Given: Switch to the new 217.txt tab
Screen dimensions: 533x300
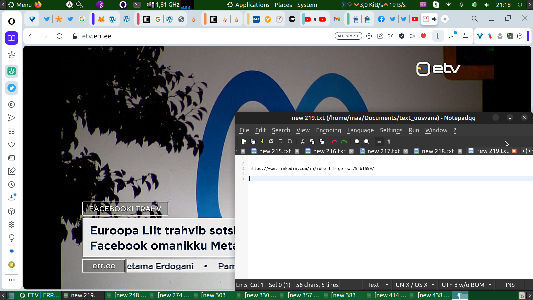Looking at the screenshot, I should 383,151.
